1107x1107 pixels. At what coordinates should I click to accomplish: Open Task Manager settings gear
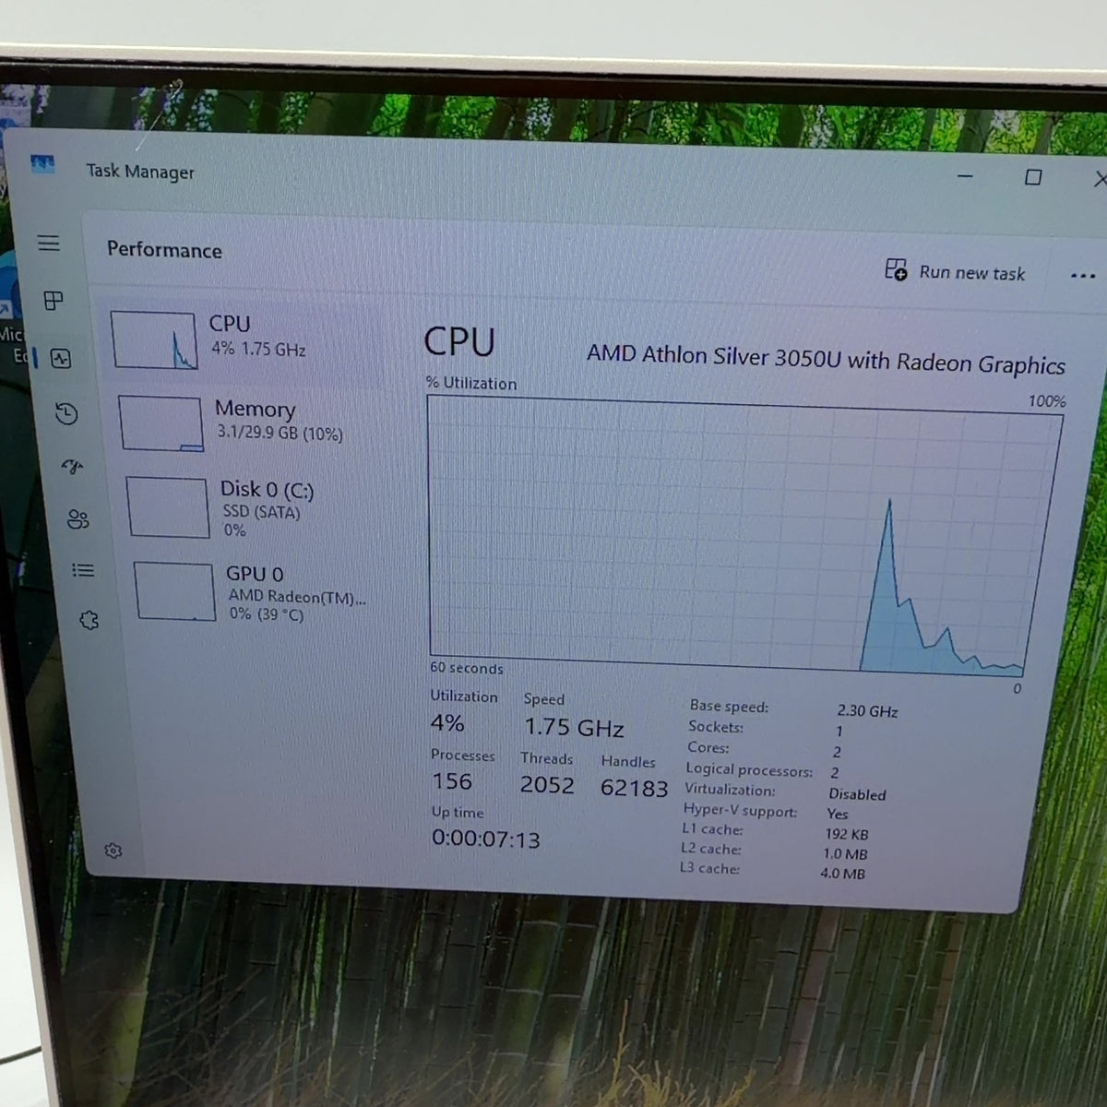pyautogui.click(x=113, y=851)
